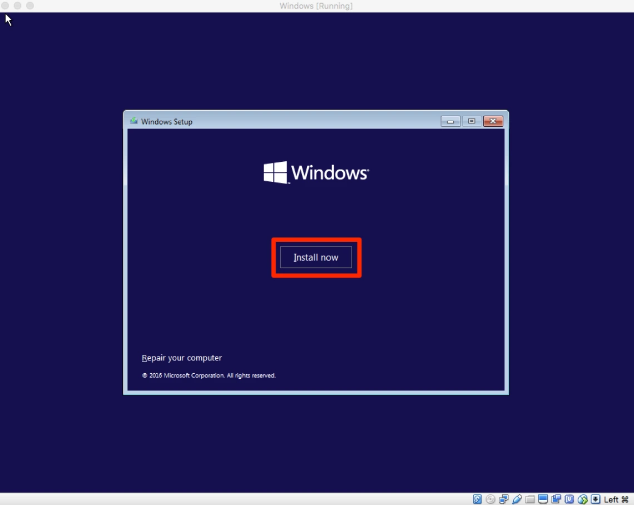Click the mouse integration globe icon
Image resolution: width=634 pixels, height=505 pixels.
click(x=583, y=499)
